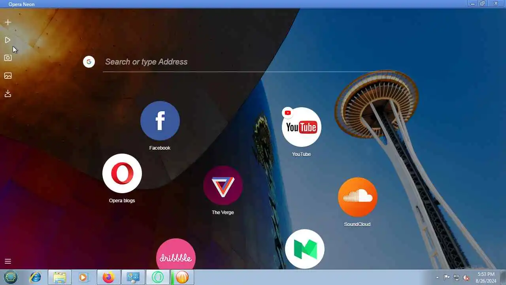Open the YouTube speed dial bubble
This screenshot has width=506, height=285.
[302, 127]
